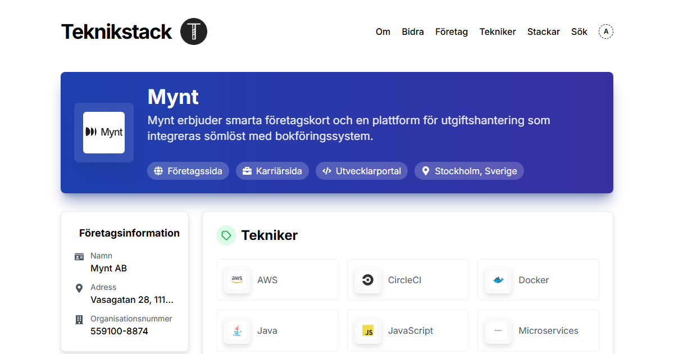674x354 pixels.
Task: Click the Mynt company logo thumbnail
Action: tap(104, 133)
